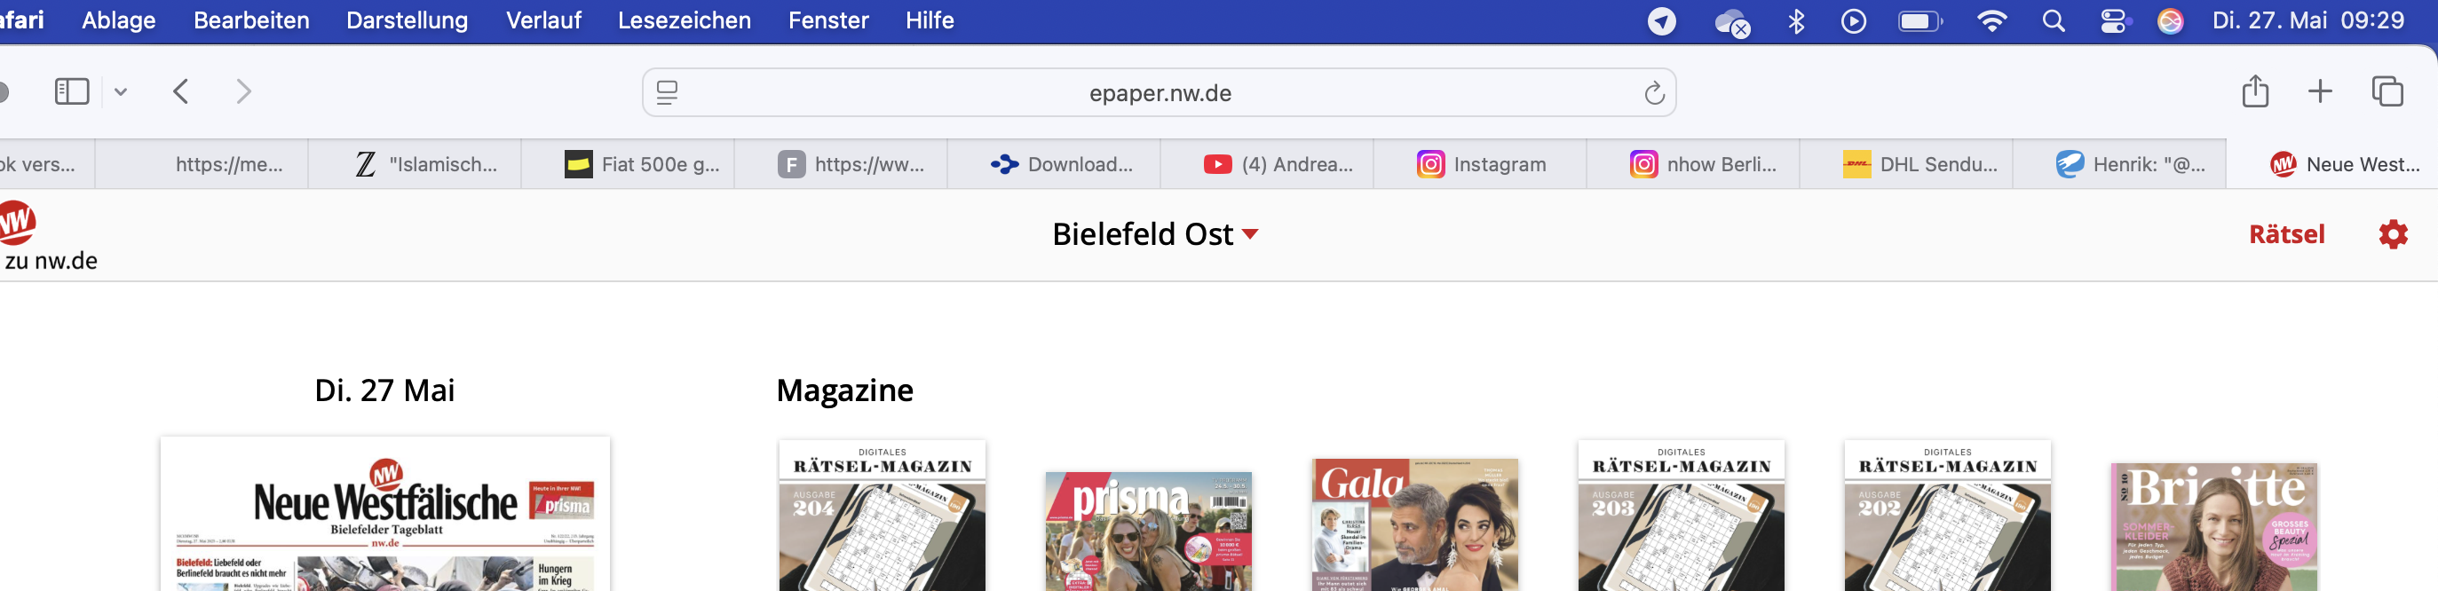Open the sidebar options chevron
Viewport: 2438px width, 591px height.
pos(120,91)
